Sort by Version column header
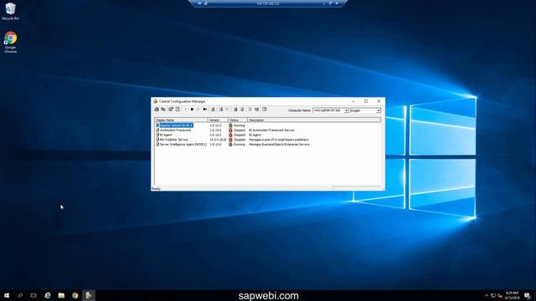The width and height of the screenshot is (536, 301). click(218, 120)
